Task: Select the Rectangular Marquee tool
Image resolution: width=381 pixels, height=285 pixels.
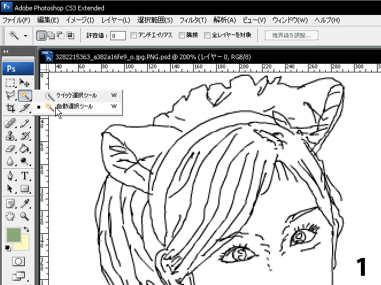Action: [10, 83]
